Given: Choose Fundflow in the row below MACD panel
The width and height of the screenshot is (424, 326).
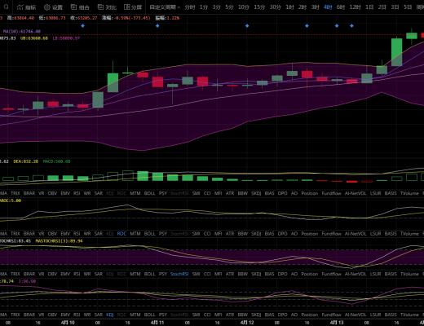Looking at the screenshot, I should coord(331,193).
